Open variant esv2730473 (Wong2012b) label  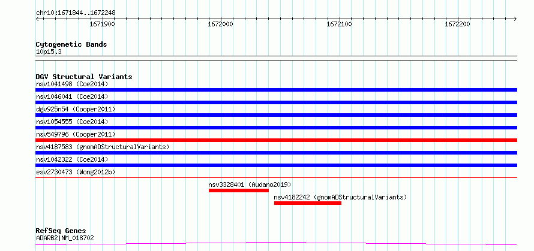point(76,172)
